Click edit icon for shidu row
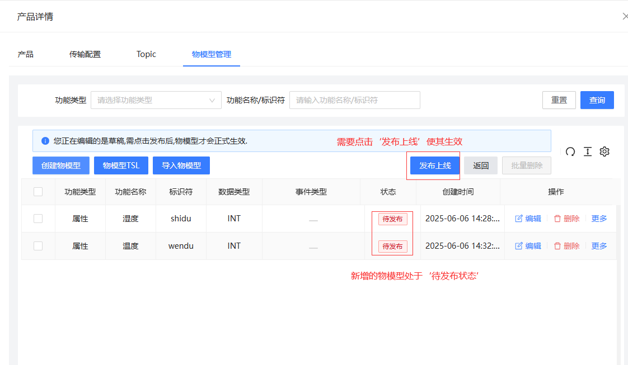Screen dimensions: 628x365 (519, 219)
